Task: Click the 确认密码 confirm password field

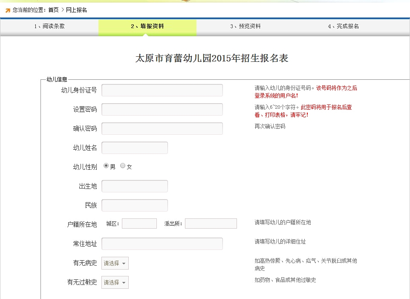Action: click(162, 128)
